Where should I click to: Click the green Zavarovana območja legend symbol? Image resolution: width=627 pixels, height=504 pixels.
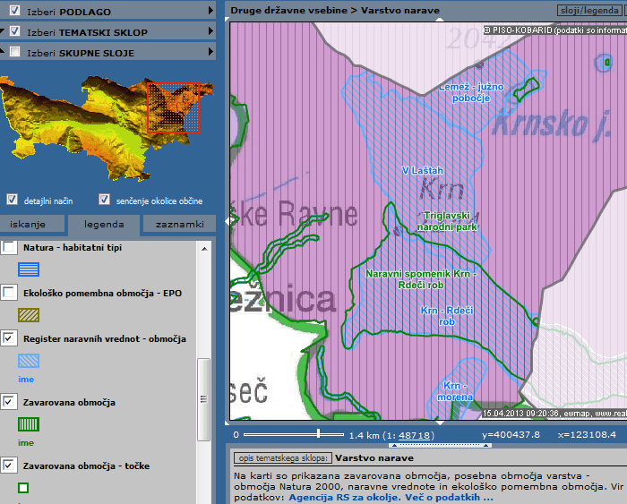(29, 425)
